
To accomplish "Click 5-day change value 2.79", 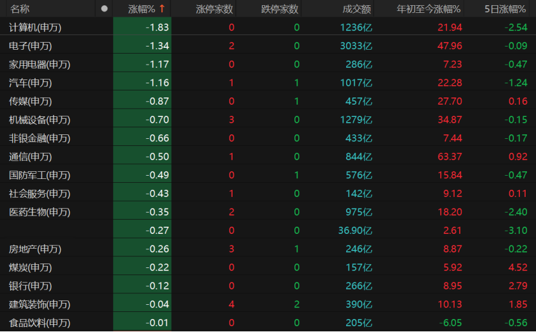I will [518, 286].
